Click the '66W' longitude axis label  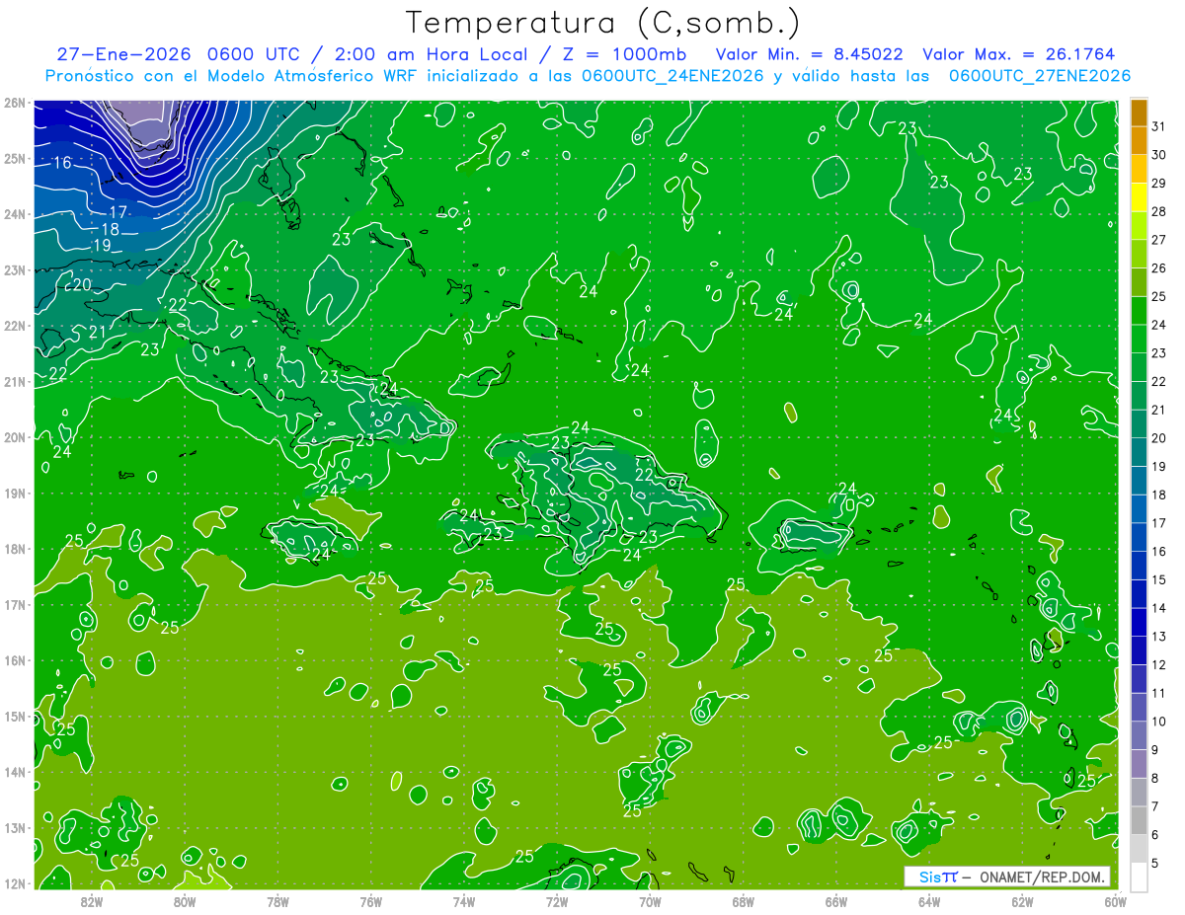point(836,900)
